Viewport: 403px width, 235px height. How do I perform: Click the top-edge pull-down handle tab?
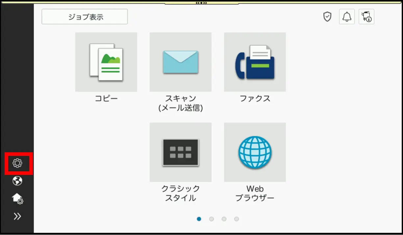point(201,3)
